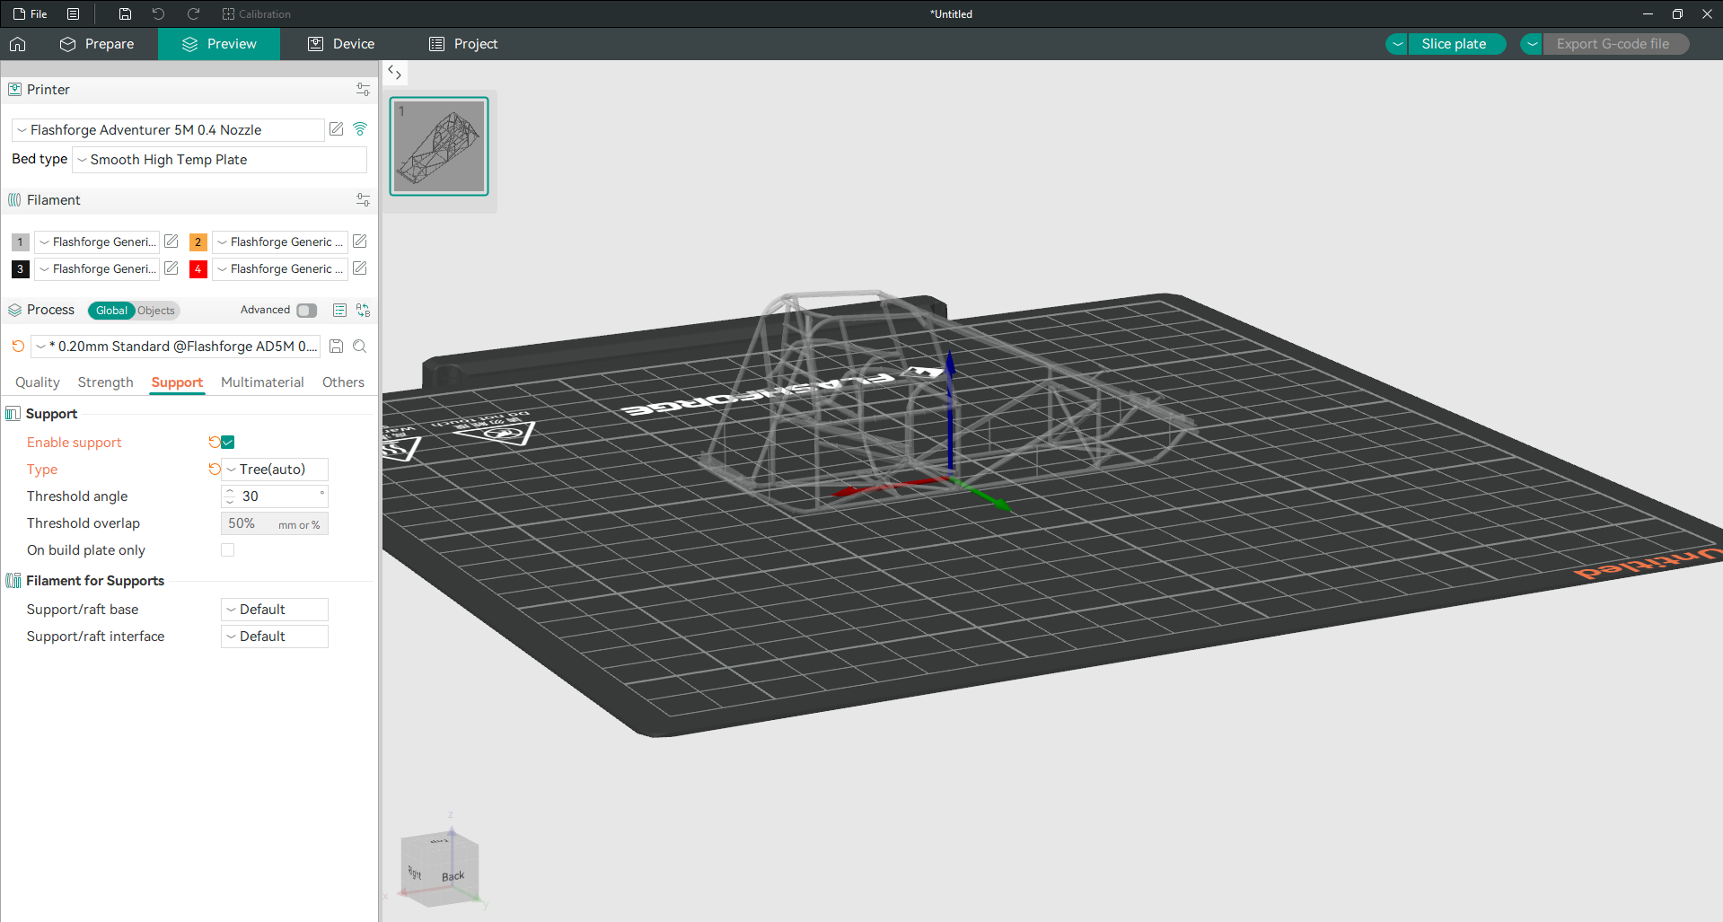The image size is (1723, 922).
Task: Toggle the Advanced mode switch
Action: point(307,311)
